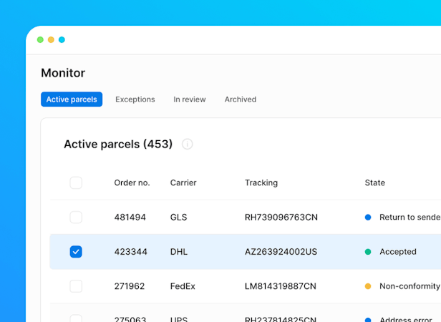
Task: Go to the Archived tab
Action: [241, 99]
